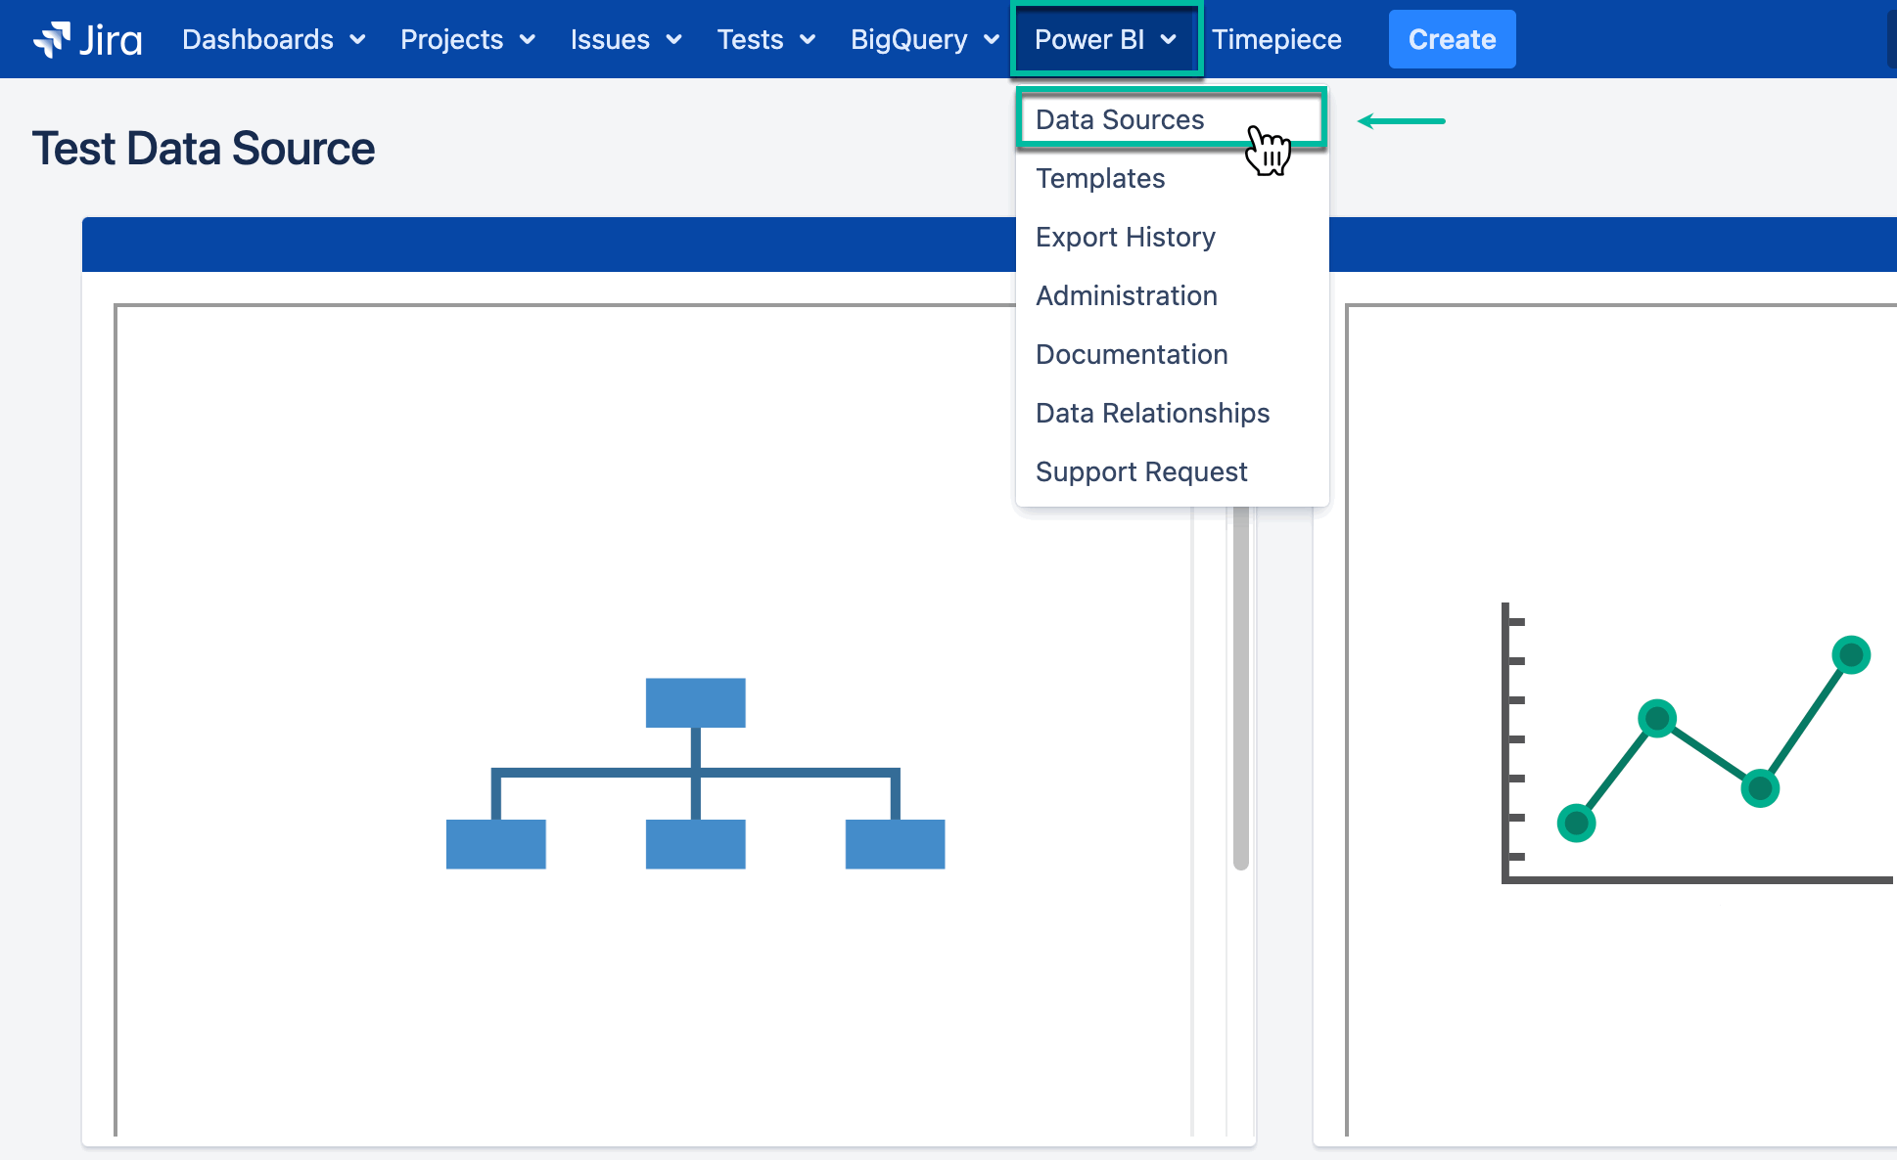Click the Jira logo icon
Image resolution: width=1897 pixels, height=1160 pixels.
point(52,39)
